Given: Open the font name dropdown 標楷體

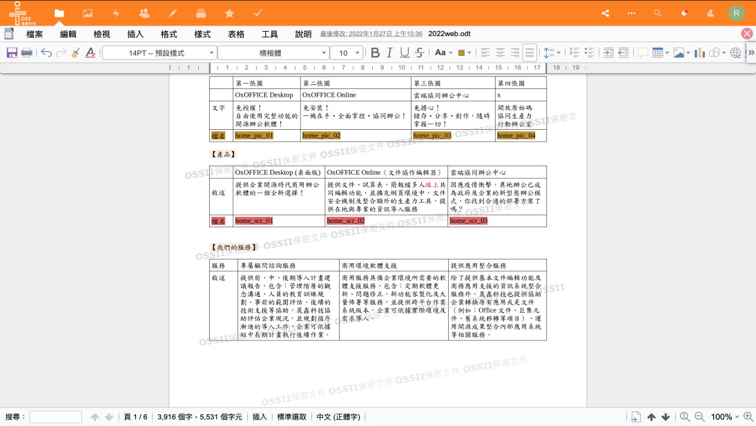Looking at the screenshot, I should pos(273,52).
